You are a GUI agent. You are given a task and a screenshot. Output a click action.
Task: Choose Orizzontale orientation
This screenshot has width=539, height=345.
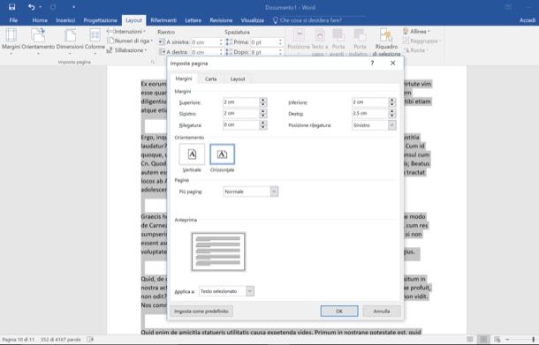pyautogui.click(x=222, y=158)
